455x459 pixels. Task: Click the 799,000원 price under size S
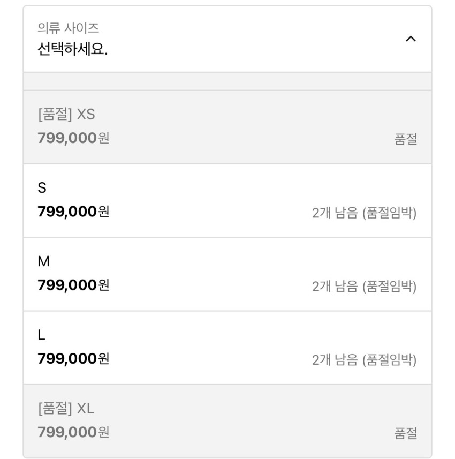[73, 212]
